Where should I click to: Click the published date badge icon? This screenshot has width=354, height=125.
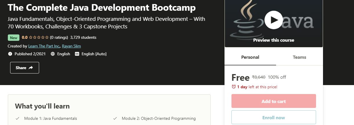[10, 54]
